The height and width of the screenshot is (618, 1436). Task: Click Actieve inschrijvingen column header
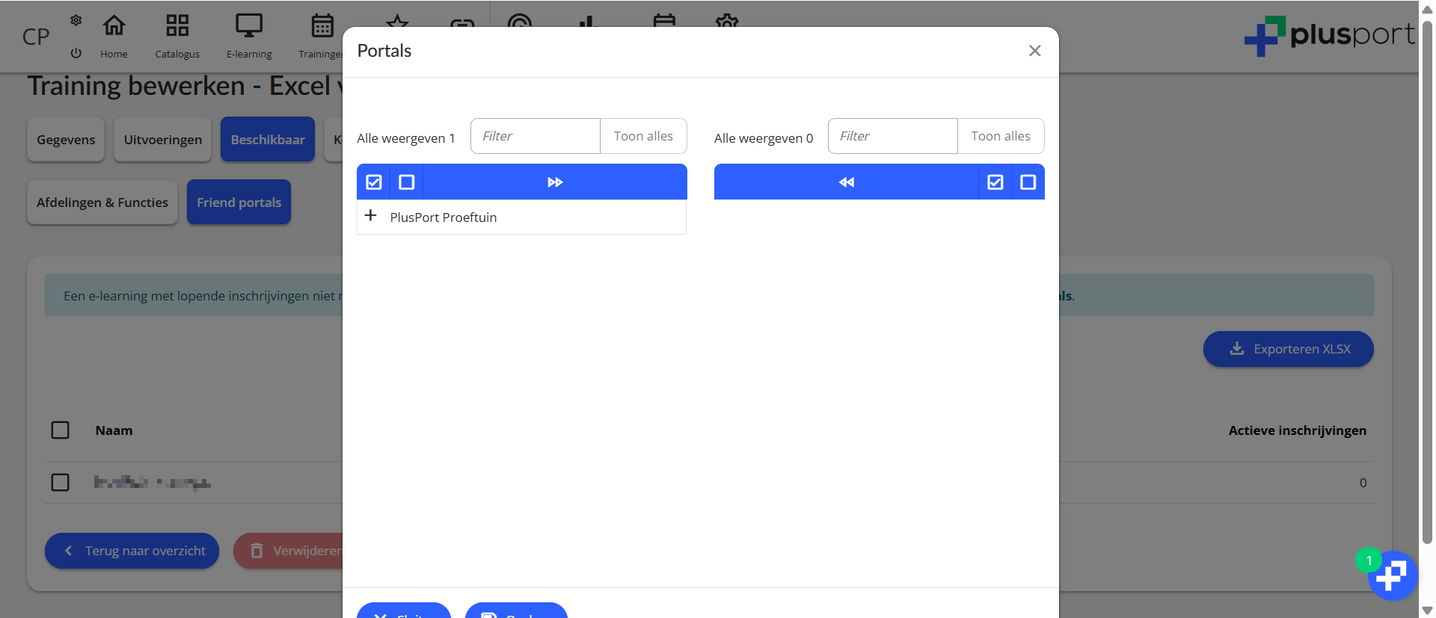[x=1297, y=430]
